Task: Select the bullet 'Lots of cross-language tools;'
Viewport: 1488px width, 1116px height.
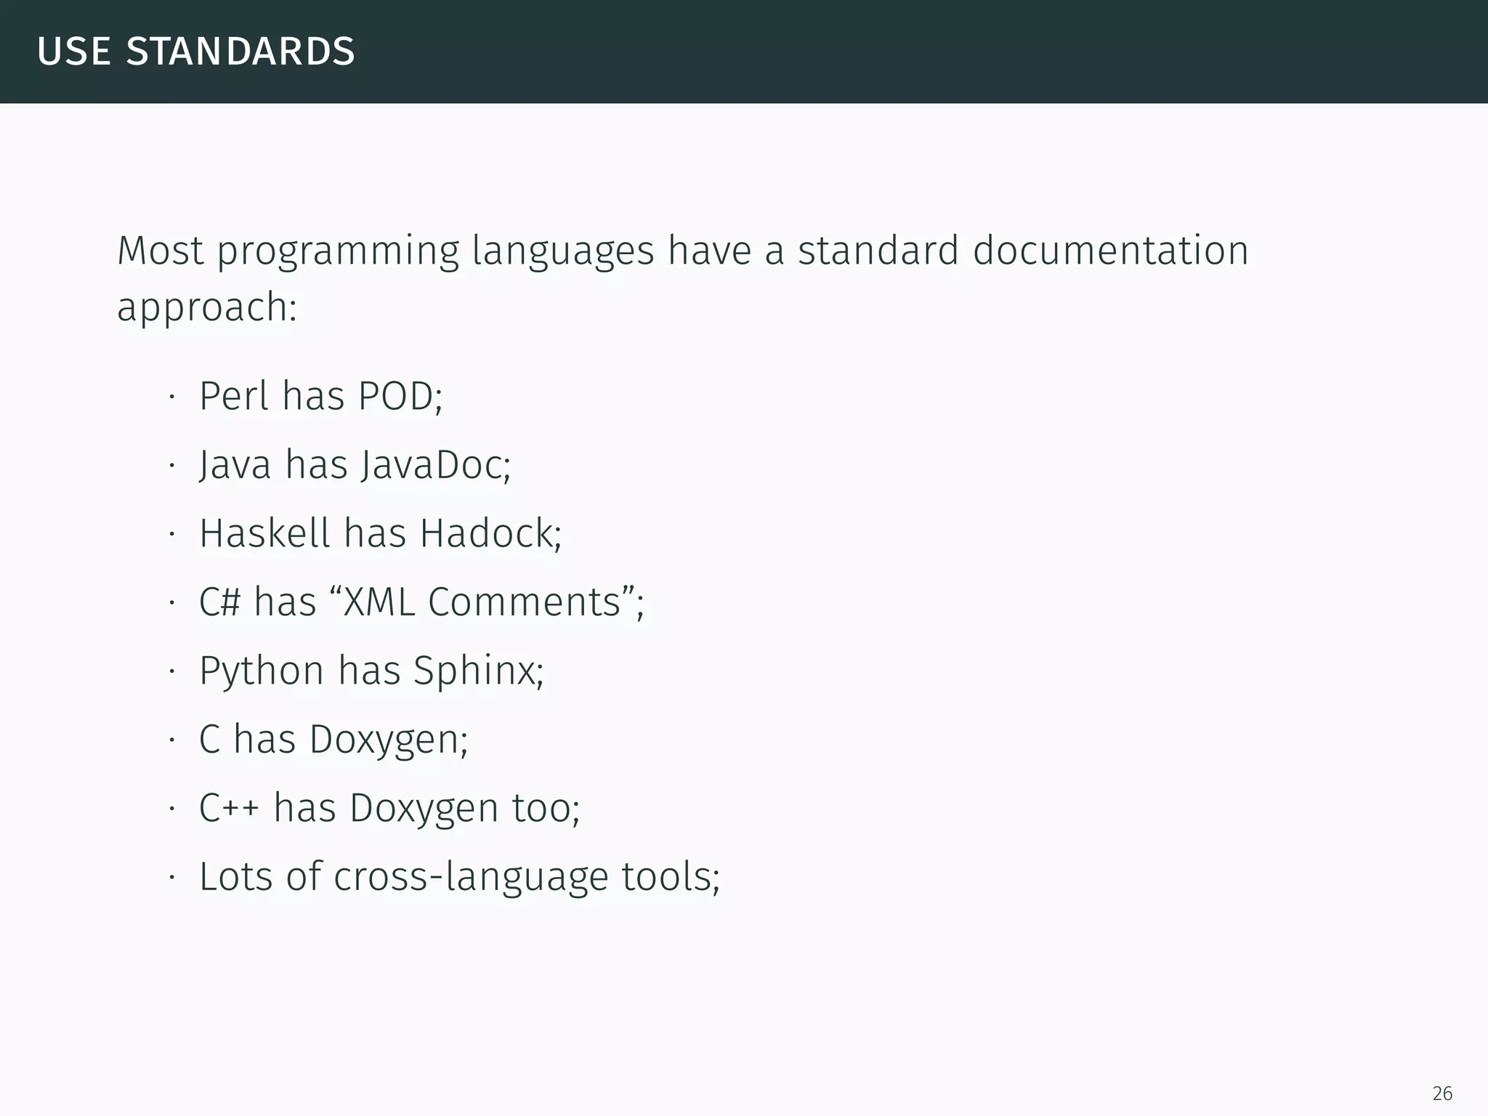Action: [459, 876]
